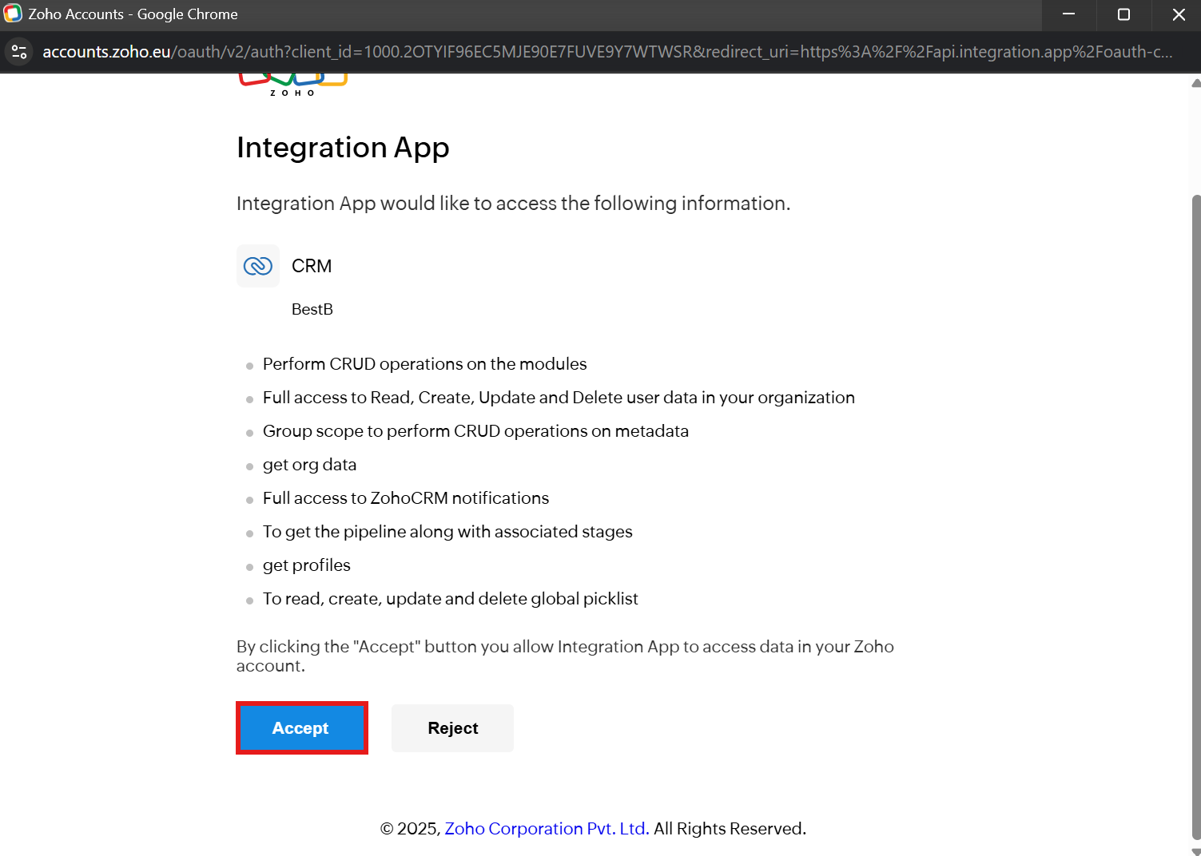The width and height of the screenshot is (1201, 856).
Task: Click the CRM chain-link icon
Action: click(x=258, y=266)
